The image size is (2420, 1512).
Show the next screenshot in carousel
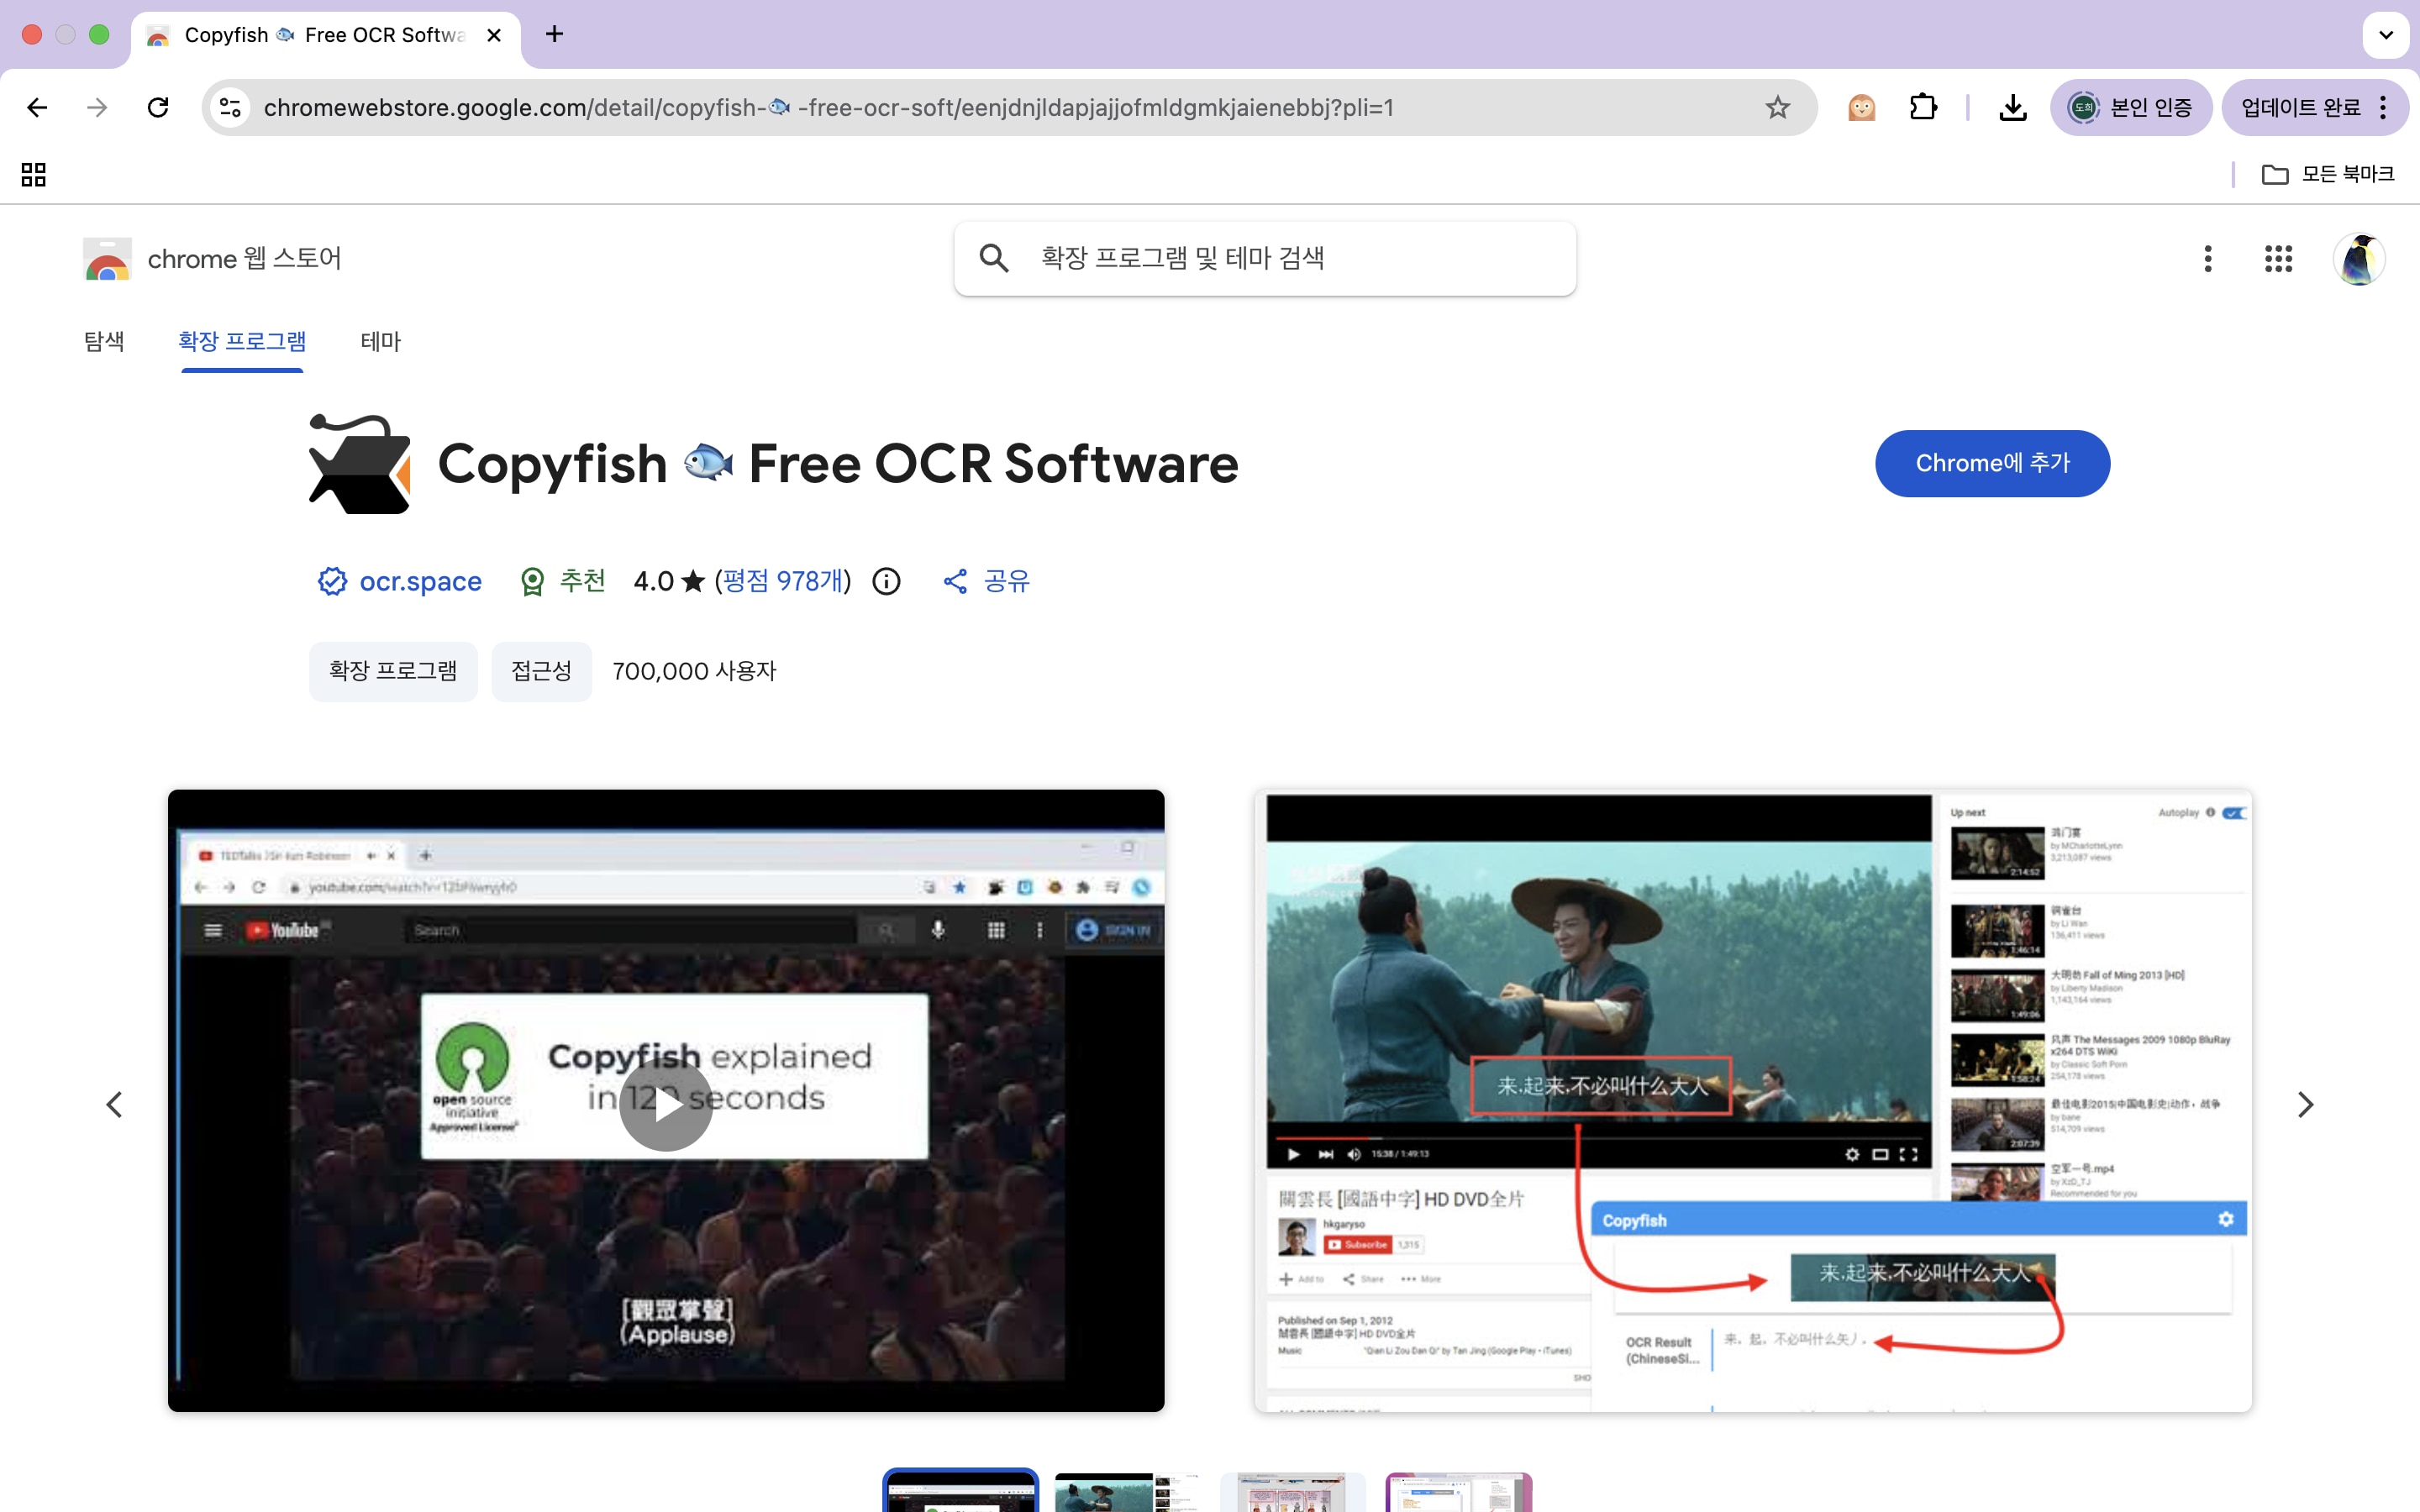(x=2305, y=1104)
